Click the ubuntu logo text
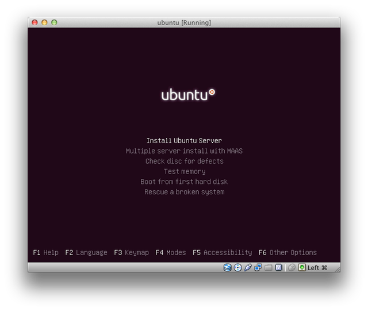Image resolution: width=368 pixels, height=311 pixels. pyautogui.click(x=188, y=95)
